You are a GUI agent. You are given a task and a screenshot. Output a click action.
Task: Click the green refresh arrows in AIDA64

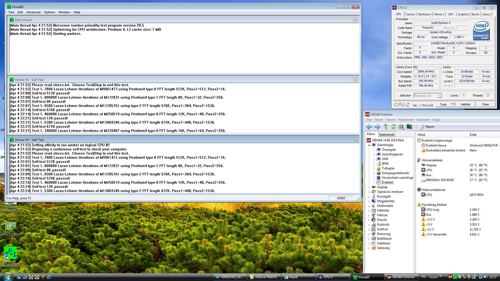tap(393, 127)
